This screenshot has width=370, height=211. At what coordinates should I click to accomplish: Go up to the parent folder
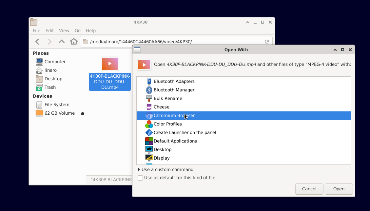(x=62, y=42)
